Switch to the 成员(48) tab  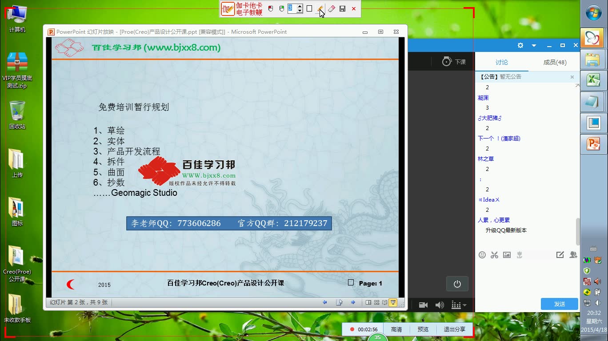click(x=555, y=62)
